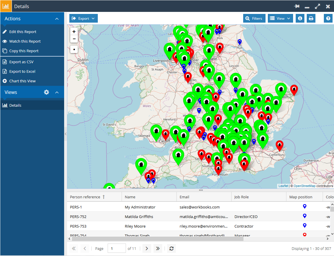Refresh the results grid
The width and height of the screenshot is (334, 256).
pos(171,248)
